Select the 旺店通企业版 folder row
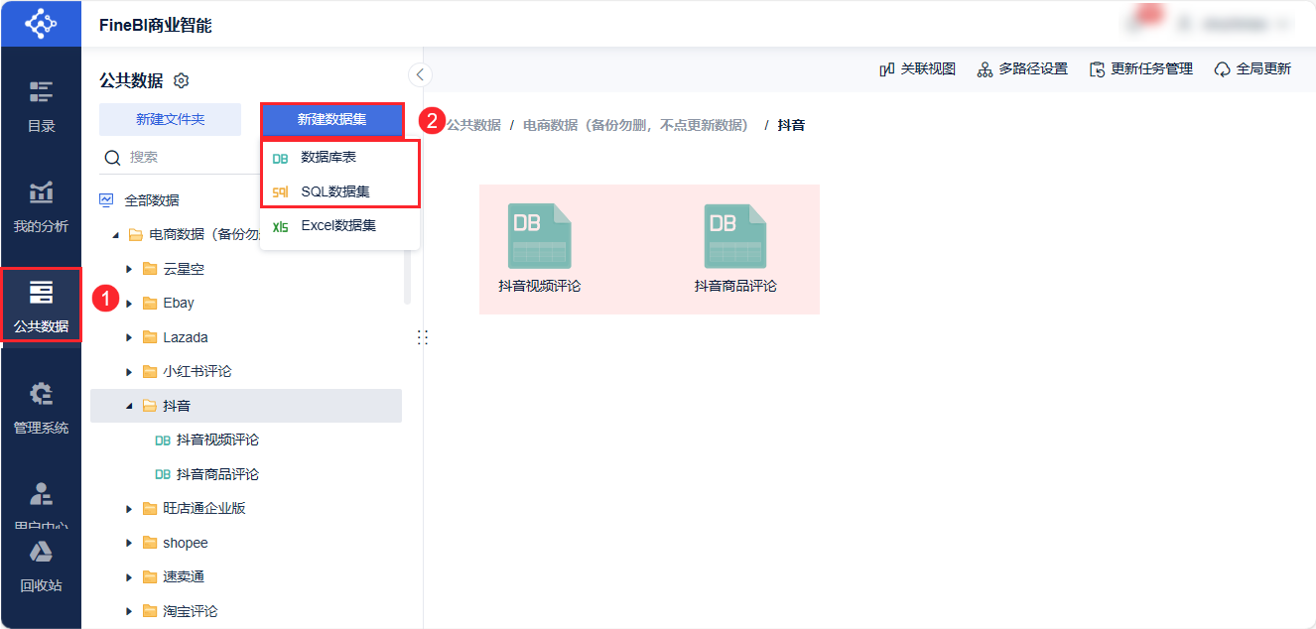 246,509
